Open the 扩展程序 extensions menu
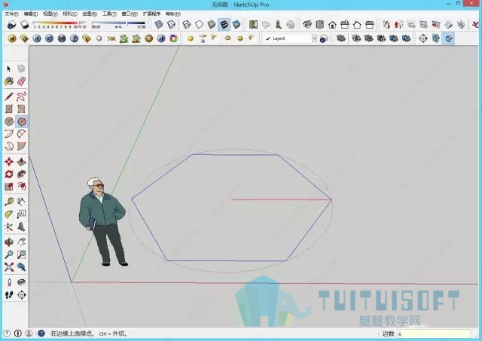482x341 pixels. [151, 14]
